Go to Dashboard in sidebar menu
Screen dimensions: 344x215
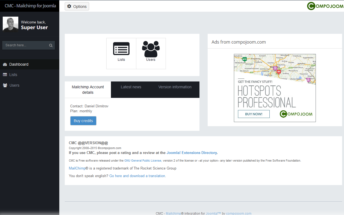30,64
